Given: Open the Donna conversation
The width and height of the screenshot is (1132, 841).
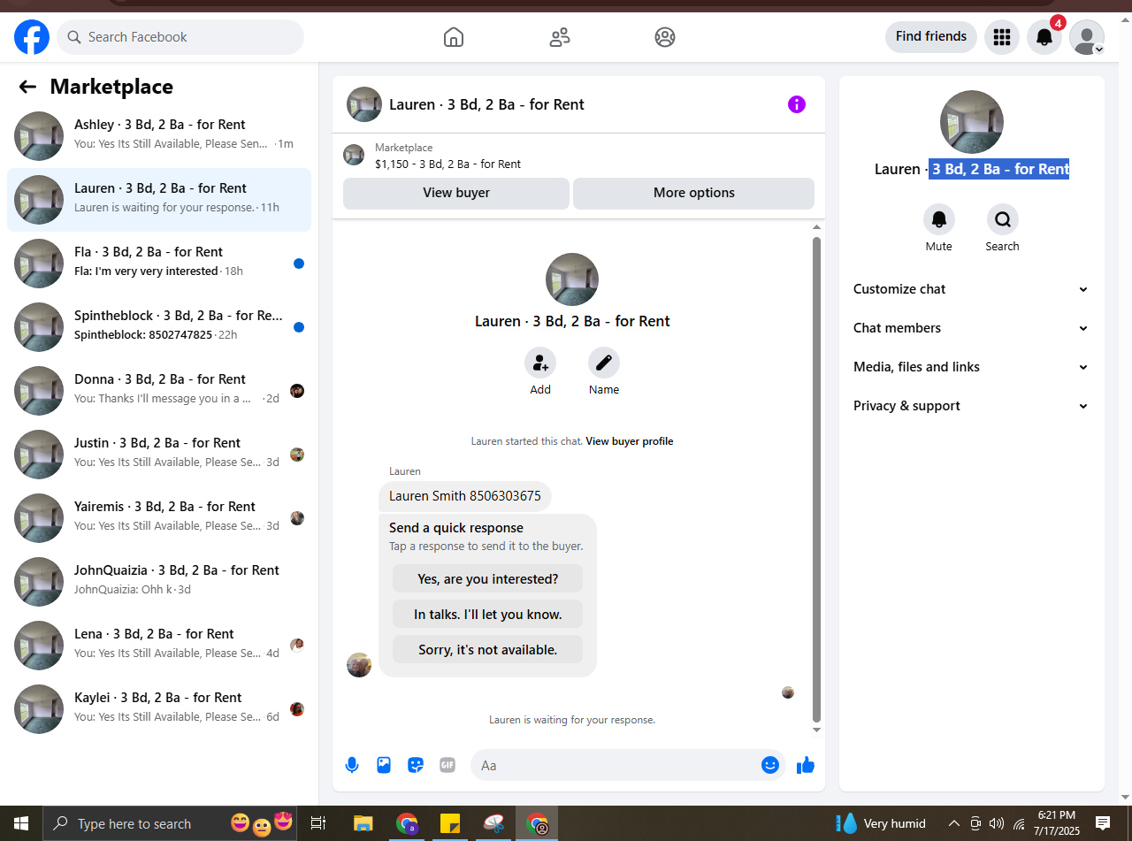Looking at the screenshot, I should pos(159,391).
